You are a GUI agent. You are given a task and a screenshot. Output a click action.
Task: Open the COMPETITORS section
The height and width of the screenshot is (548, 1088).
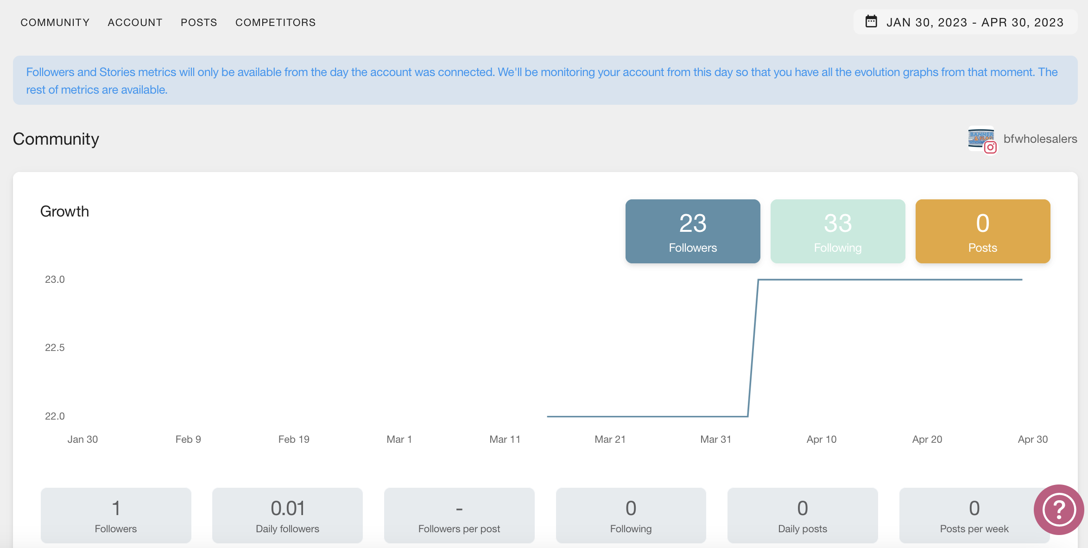(276, 22)
